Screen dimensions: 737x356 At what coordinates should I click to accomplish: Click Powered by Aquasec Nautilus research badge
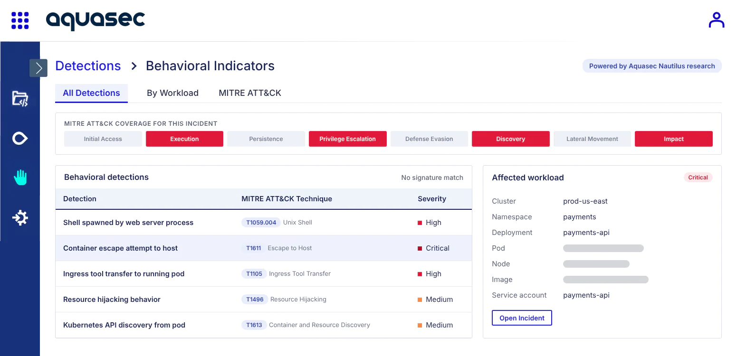click(652, 66)
